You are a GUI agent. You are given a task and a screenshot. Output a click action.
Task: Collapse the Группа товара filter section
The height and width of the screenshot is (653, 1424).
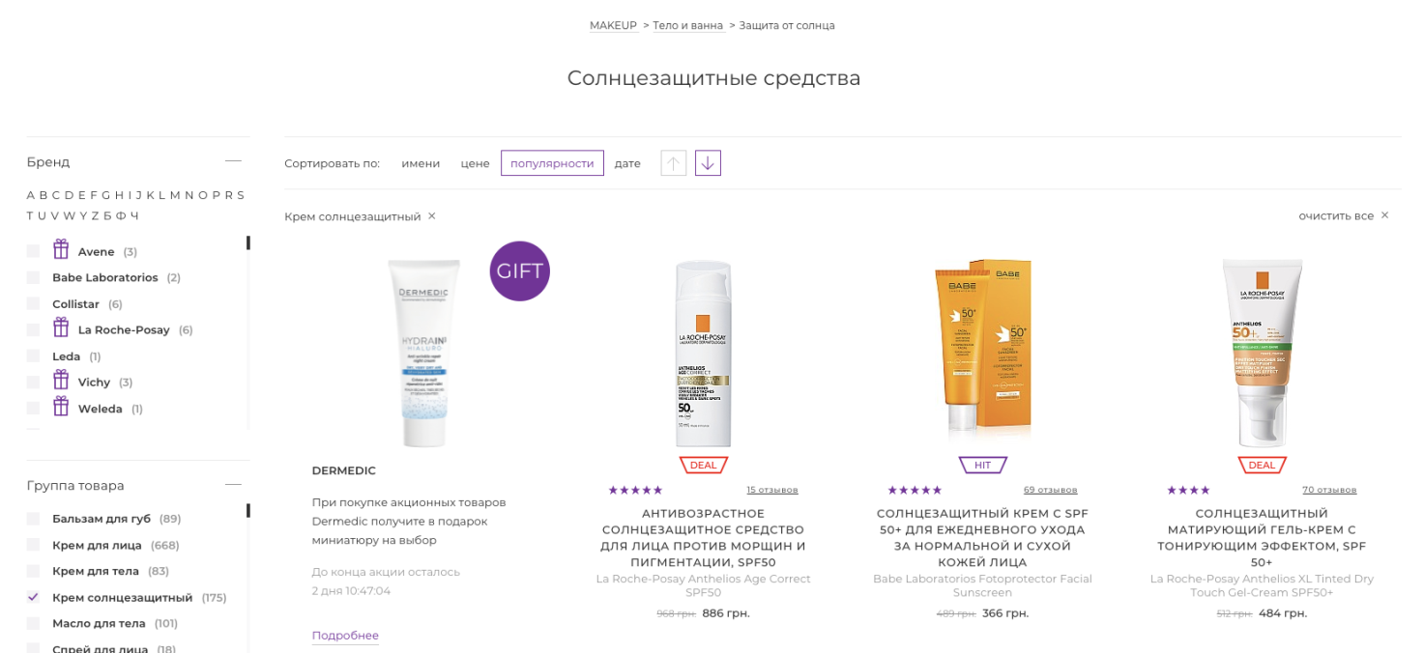233,485
